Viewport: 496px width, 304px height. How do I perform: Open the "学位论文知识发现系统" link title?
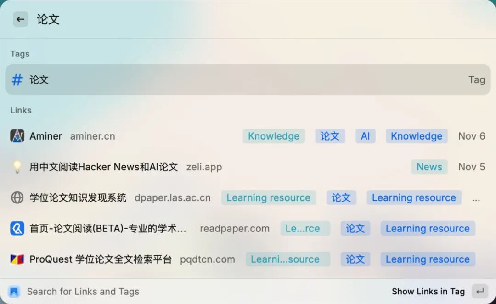click(78, 197)
